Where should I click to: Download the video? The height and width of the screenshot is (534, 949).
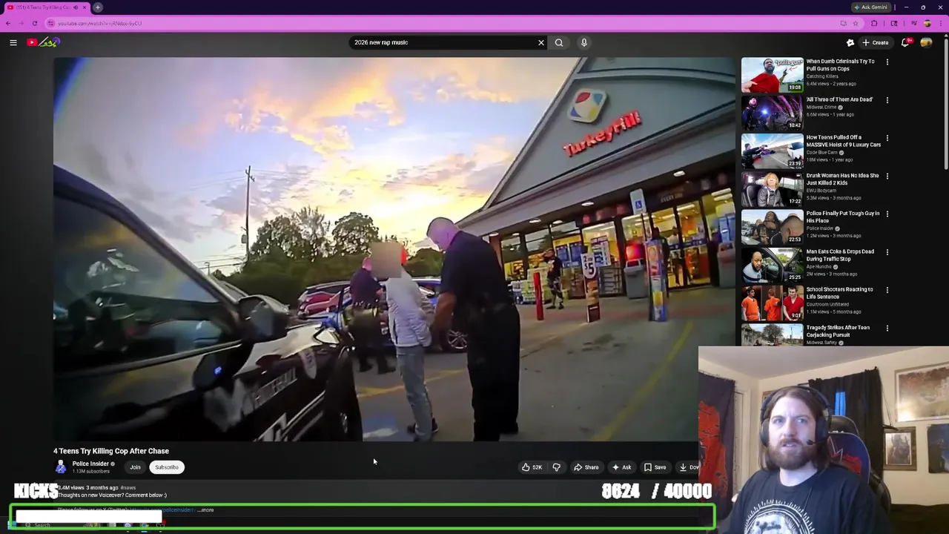click(x=688, y=467)
